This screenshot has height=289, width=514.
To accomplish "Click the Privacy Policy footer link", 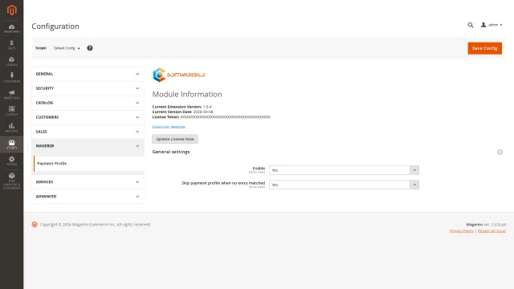I will 461,231.
